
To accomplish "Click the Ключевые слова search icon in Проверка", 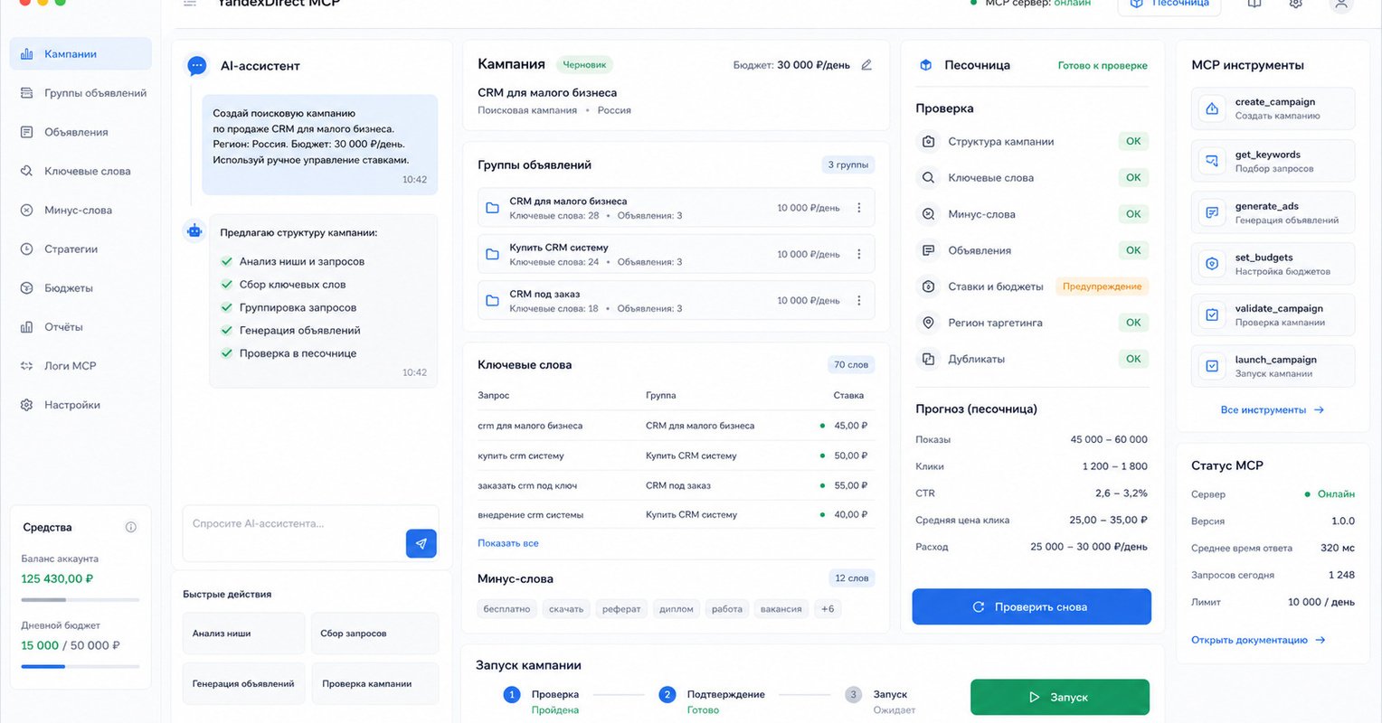I will (x=928, y=178).
